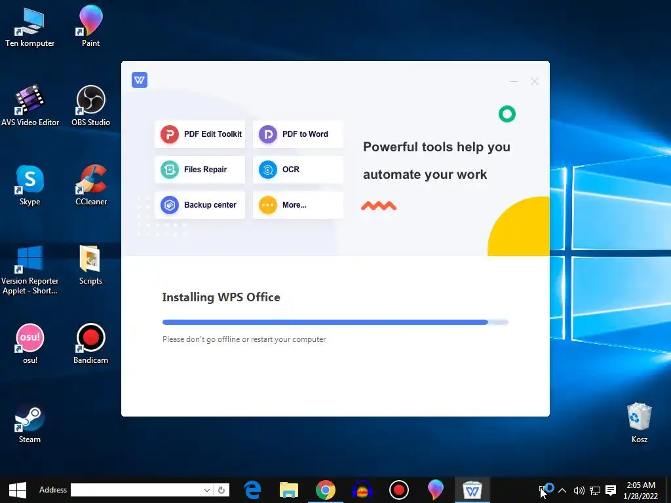Open Paint 3D balloon icon in taskbar

click(x=436, y=490)
